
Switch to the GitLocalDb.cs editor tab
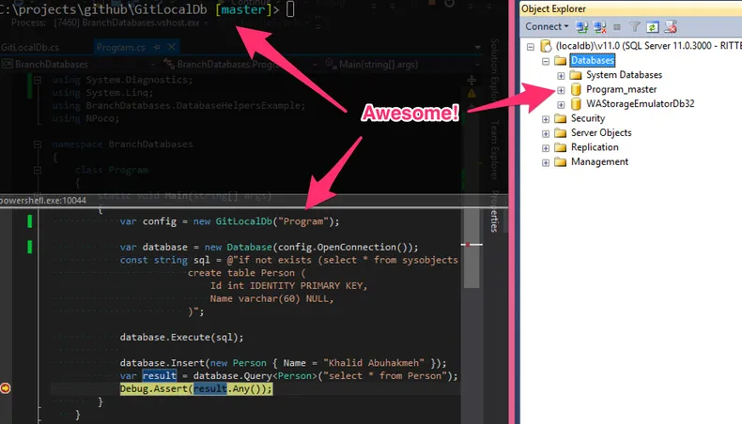tap(29, 47)
